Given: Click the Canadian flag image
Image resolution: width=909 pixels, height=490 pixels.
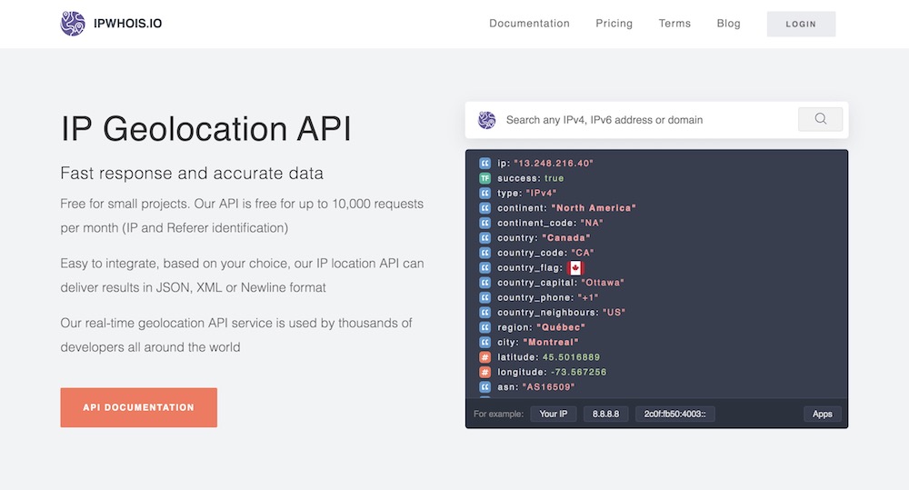Looking at the screenshot, I should 575,268.
